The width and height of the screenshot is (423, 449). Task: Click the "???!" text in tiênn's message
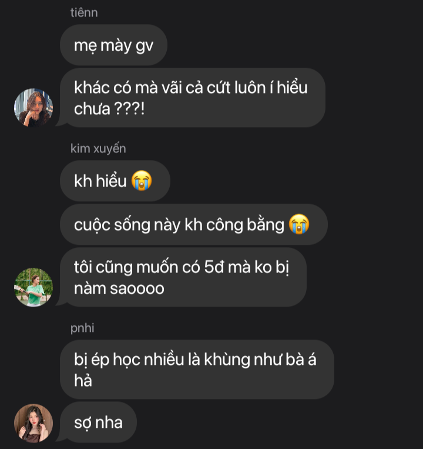[129, 109]
